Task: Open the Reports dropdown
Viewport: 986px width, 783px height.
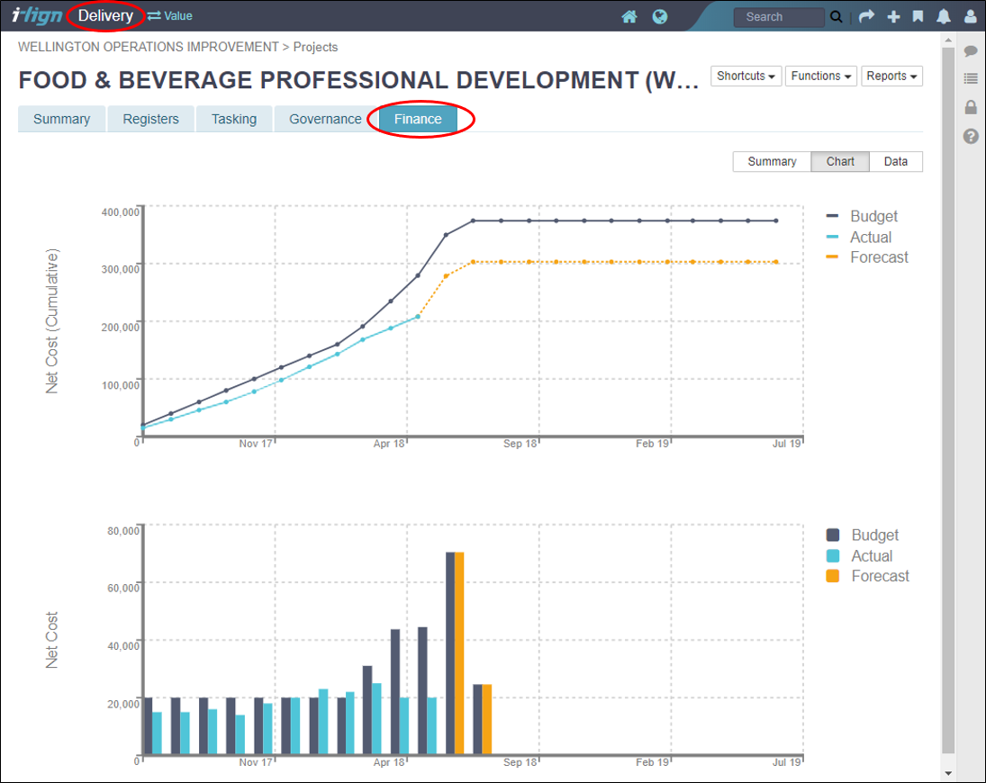Action: click(891, 76)
